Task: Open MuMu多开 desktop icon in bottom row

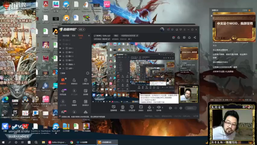Action: pos(56,128)
